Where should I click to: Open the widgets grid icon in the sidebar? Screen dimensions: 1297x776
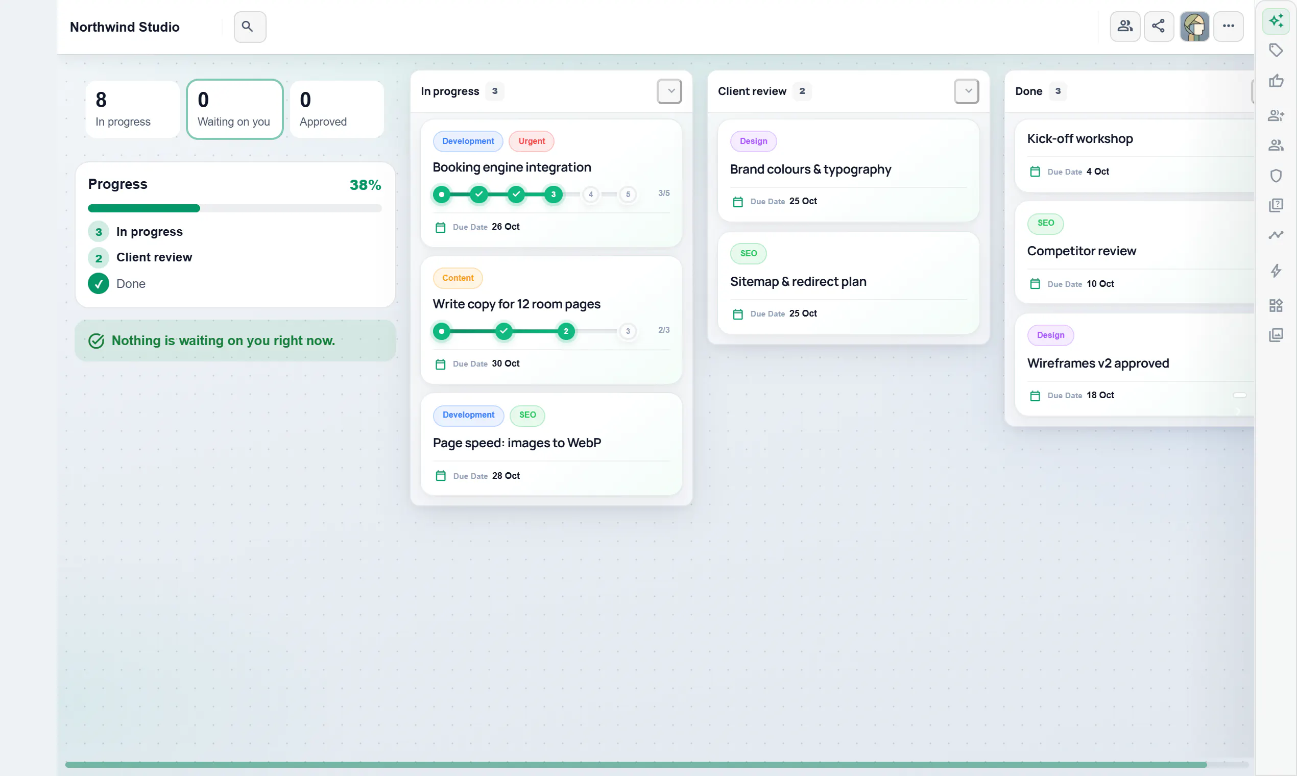(1276, 305)
